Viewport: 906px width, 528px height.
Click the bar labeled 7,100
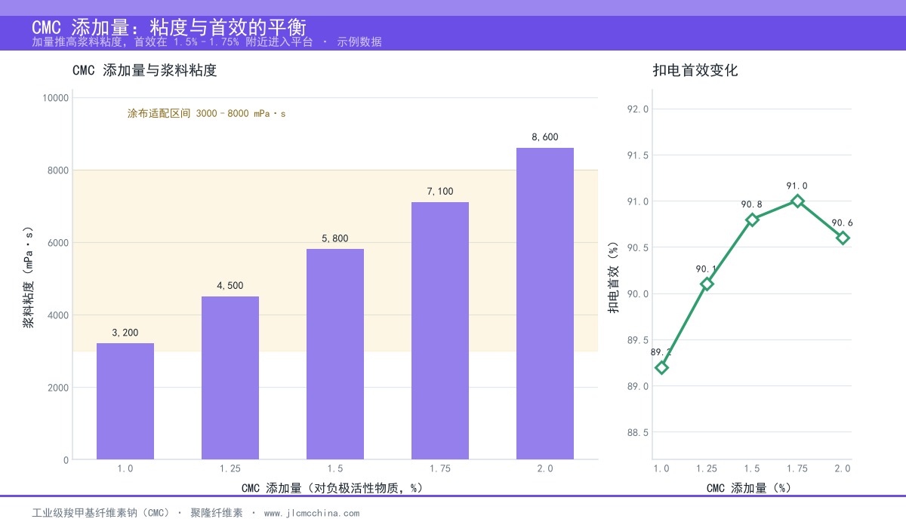[x=440, y=330]
